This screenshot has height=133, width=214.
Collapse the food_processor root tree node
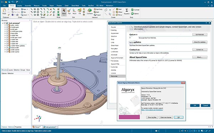[x=3, y=23]
